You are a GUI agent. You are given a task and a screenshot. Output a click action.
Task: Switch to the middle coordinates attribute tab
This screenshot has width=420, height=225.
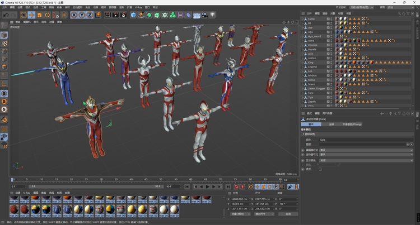coord(332,125)
